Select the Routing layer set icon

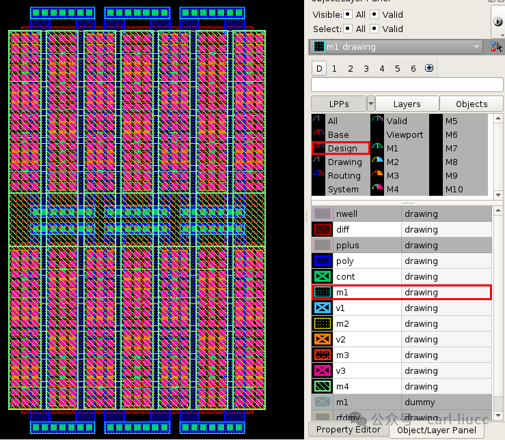(317, 175)
